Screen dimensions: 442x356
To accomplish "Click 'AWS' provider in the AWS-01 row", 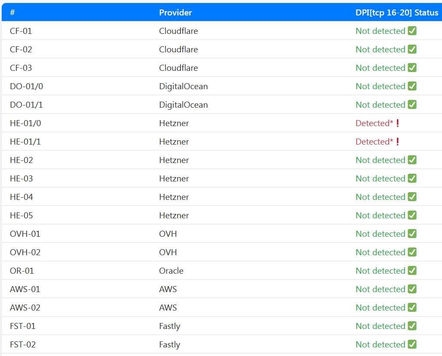I will [168, 290].
